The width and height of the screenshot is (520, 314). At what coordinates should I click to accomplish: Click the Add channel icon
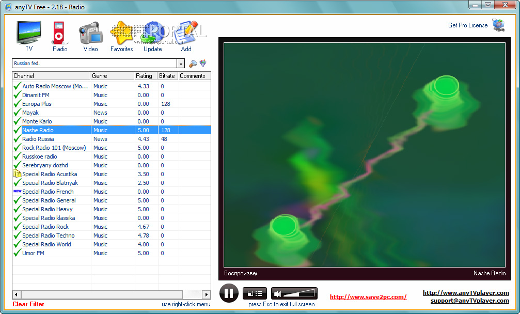186,33
